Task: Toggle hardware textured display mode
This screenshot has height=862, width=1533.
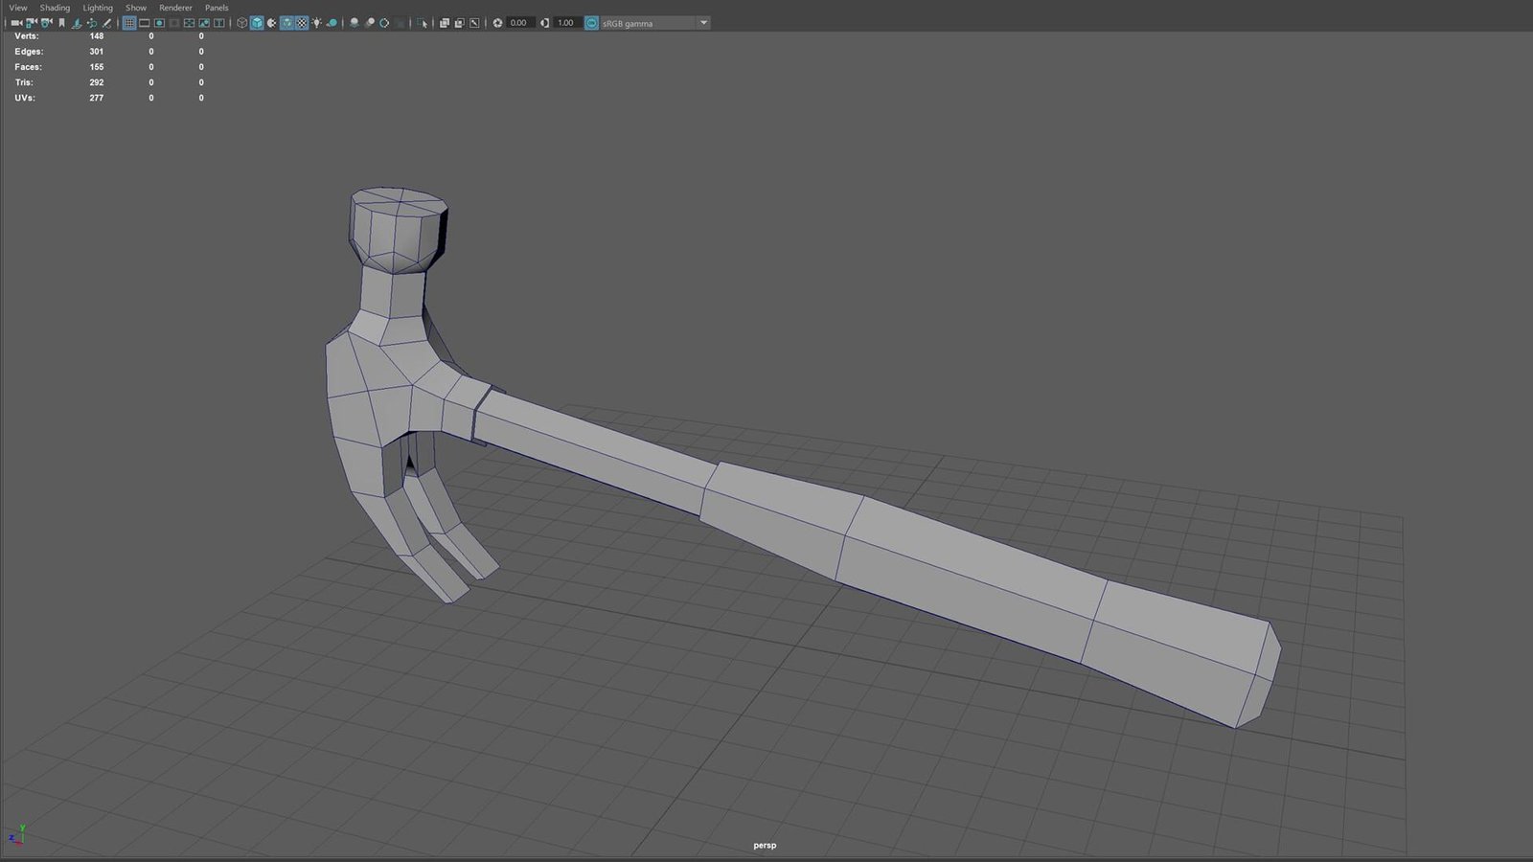Action: [304, 23]
